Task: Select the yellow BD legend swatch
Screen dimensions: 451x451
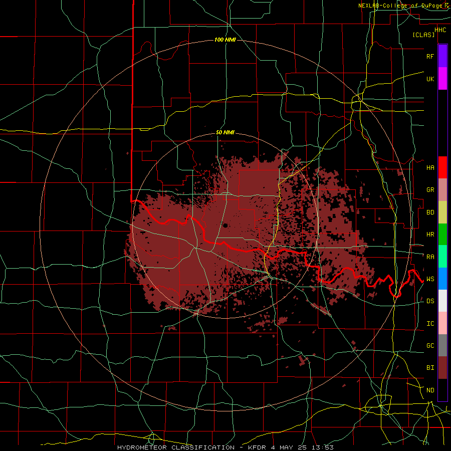Action: tap(442, 212)
